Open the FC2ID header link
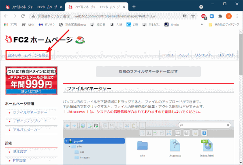 (168, 55)
